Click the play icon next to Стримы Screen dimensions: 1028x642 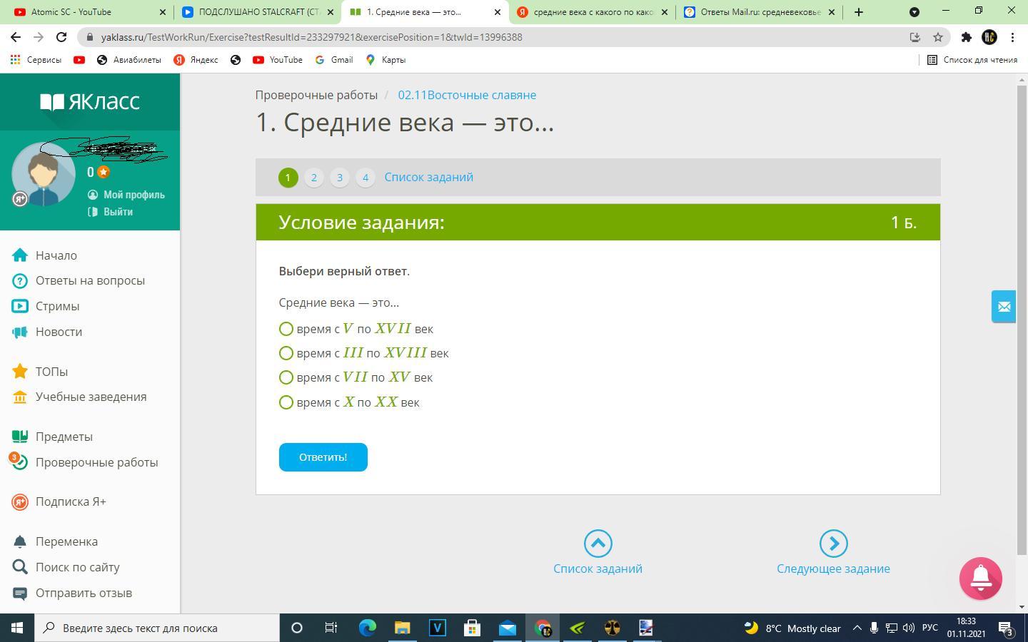pyautogui.click(x=20, y=306)
